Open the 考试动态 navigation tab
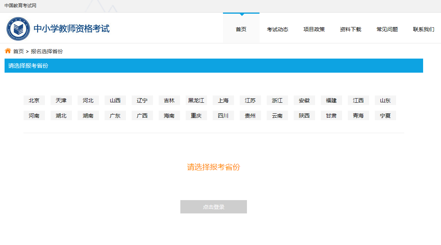Image resolution: width=441 pixels, height=245 pixels. coord(278,29)
